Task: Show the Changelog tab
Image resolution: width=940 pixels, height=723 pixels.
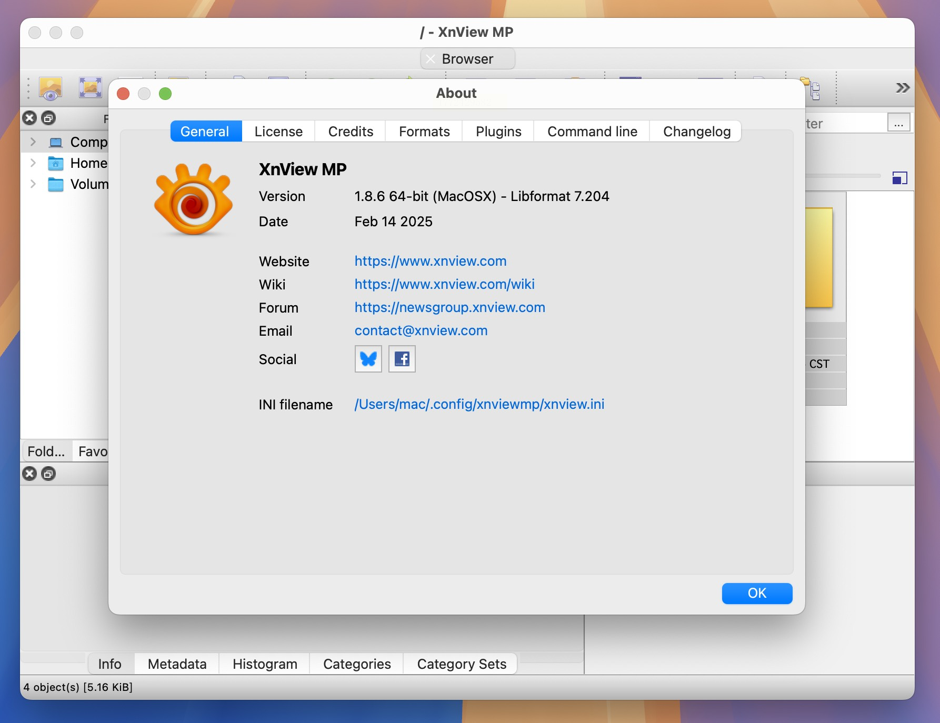Action: pos(696,131)
